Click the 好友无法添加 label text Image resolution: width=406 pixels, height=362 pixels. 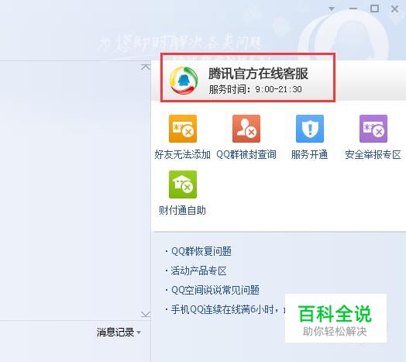coord(183,155)
